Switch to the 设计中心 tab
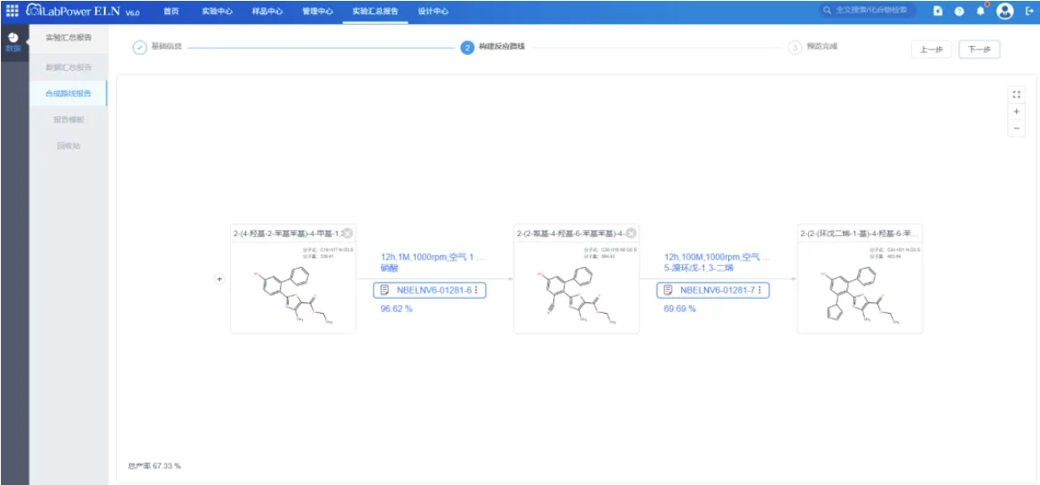Image resolution: width=1040 pixels, height=485 pixels. [x=433, y=12]
